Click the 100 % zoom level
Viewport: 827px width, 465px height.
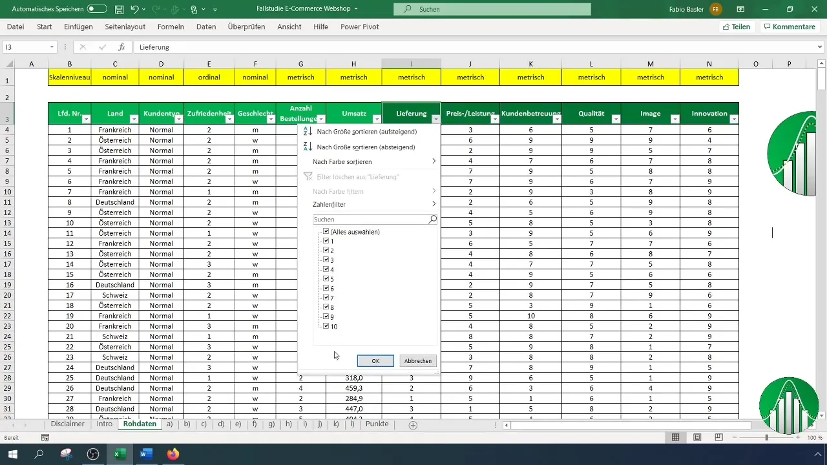[x=814, y=438]
